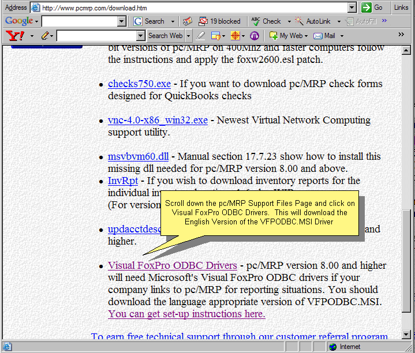This screenshot has height=353, width=415.
Task: Expand the Search Web options arrow
Action: (188, 36)
